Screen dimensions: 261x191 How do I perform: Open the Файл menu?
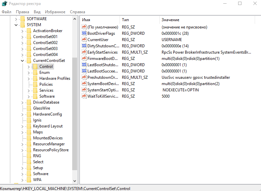click(x=6, y=12)
